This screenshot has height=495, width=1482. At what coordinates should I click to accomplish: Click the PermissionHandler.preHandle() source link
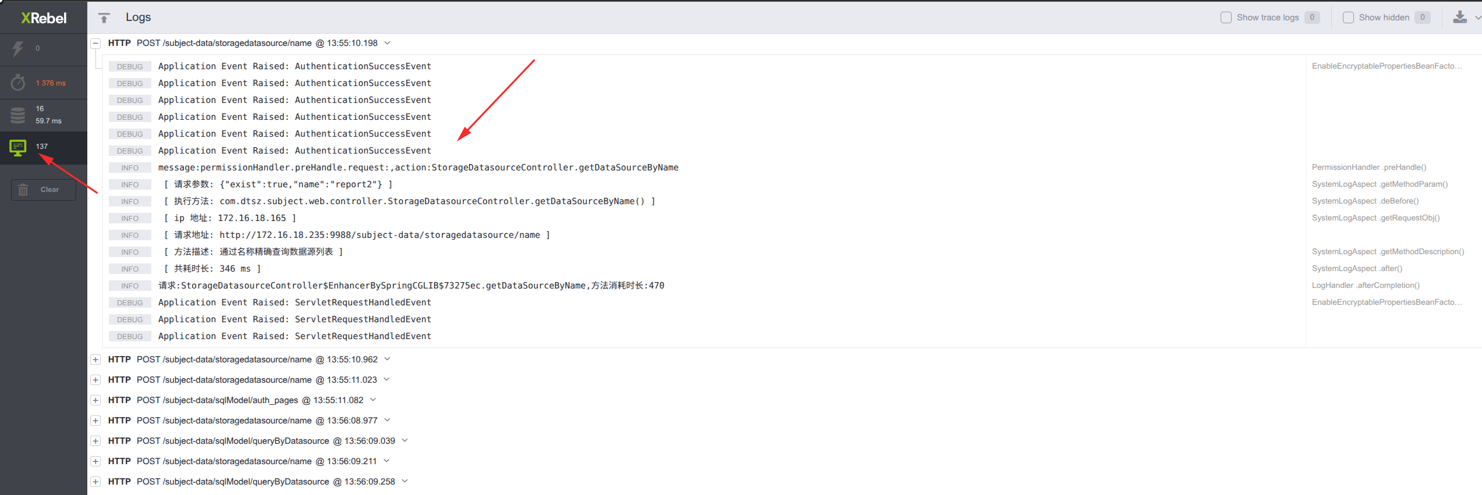click(x=1368, y=168)
